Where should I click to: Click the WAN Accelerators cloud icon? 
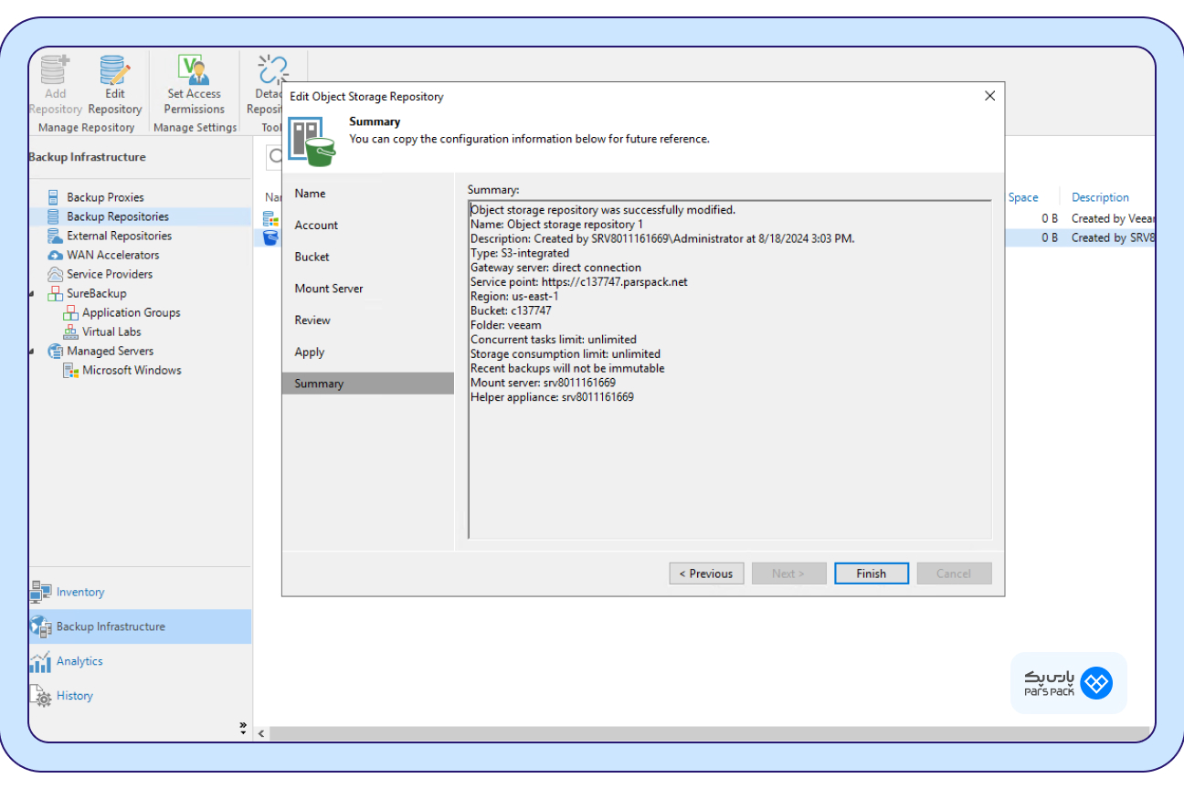point(55,255)
